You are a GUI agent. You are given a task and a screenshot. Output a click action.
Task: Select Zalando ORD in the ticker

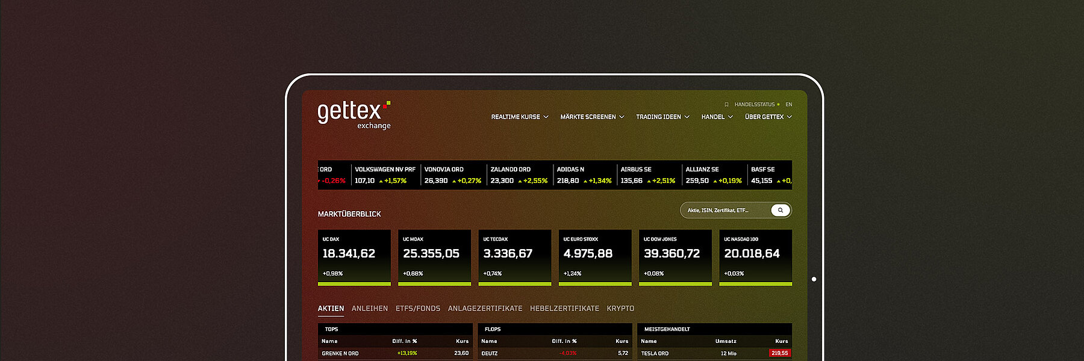pyautogui.click(x=519, y=175)
